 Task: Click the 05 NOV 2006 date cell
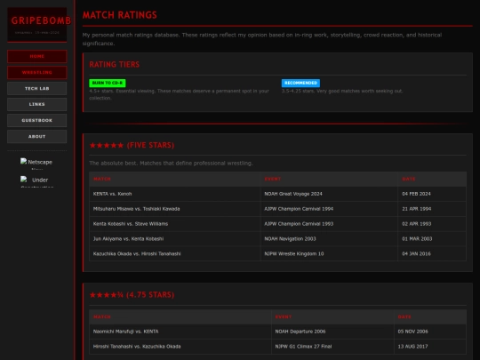click(430, 332)
